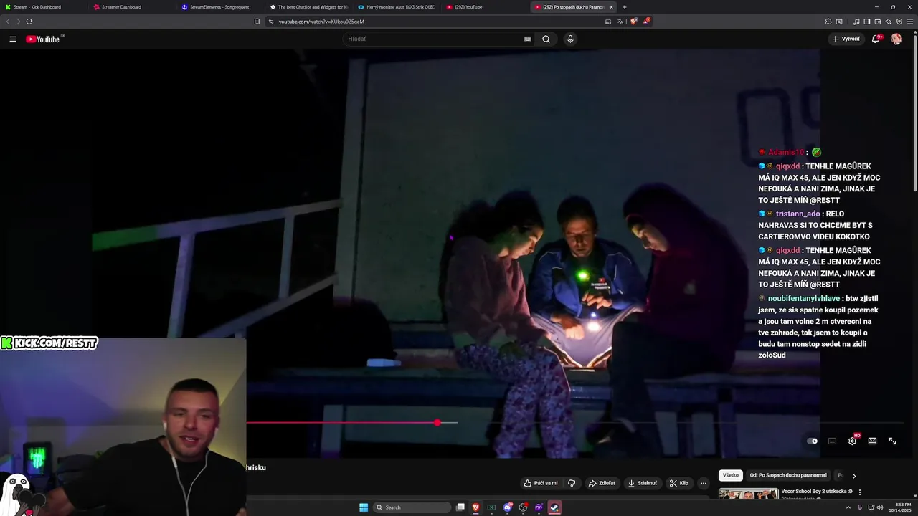Open more actions three-dot button
Image resolution: width=918 pixels, height=516 pixels.
703,483
